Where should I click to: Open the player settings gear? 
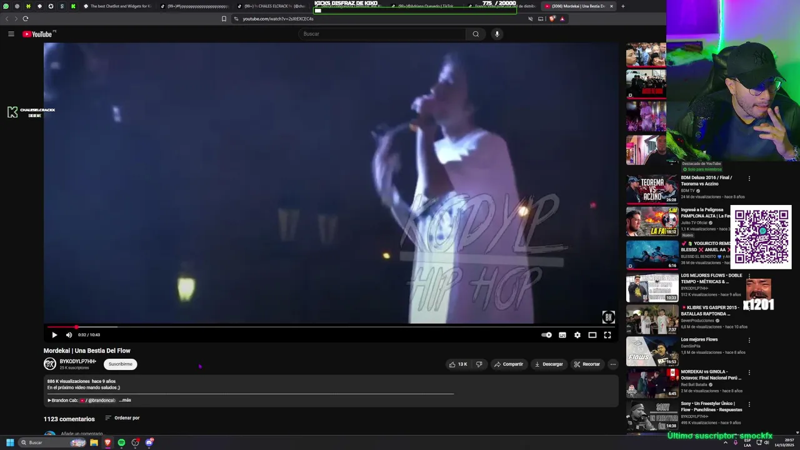[577, 335]
